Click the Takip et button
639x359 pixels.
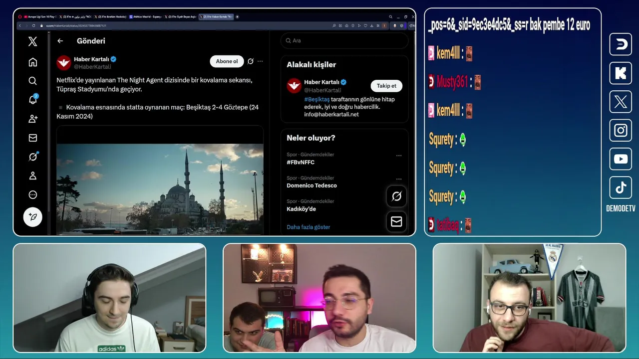click(386, 86)
